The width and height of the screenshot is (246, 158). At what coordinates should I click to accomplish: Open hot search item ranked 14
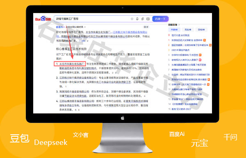pyautogui.click(x=184, y=104)
